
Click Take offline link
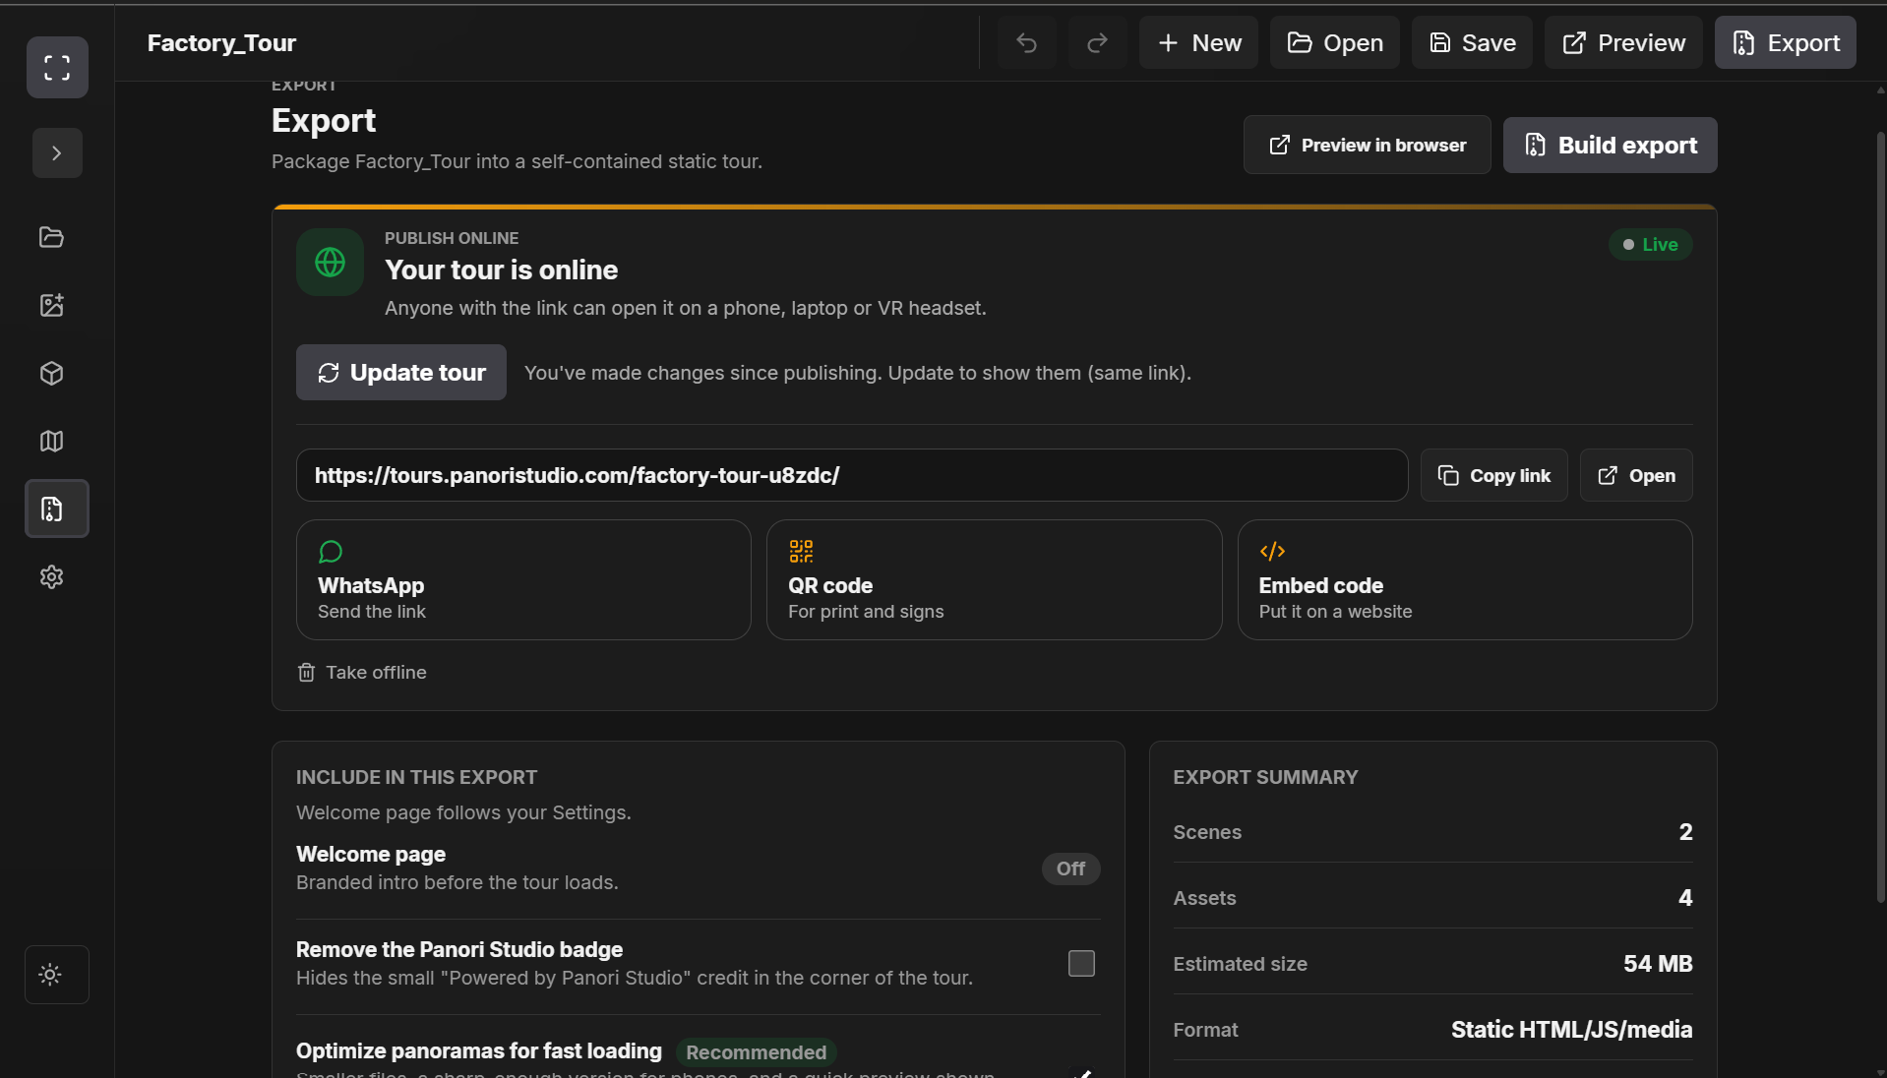point(362,673)
